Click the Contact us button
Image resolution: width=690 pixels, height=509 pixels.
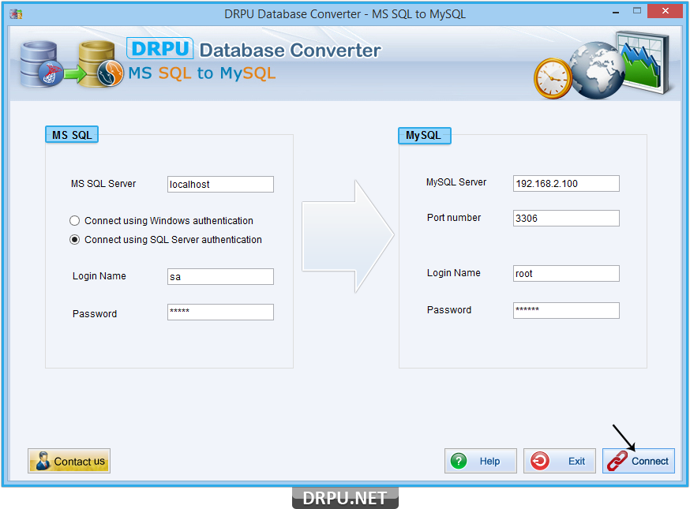tap(69, 461)
